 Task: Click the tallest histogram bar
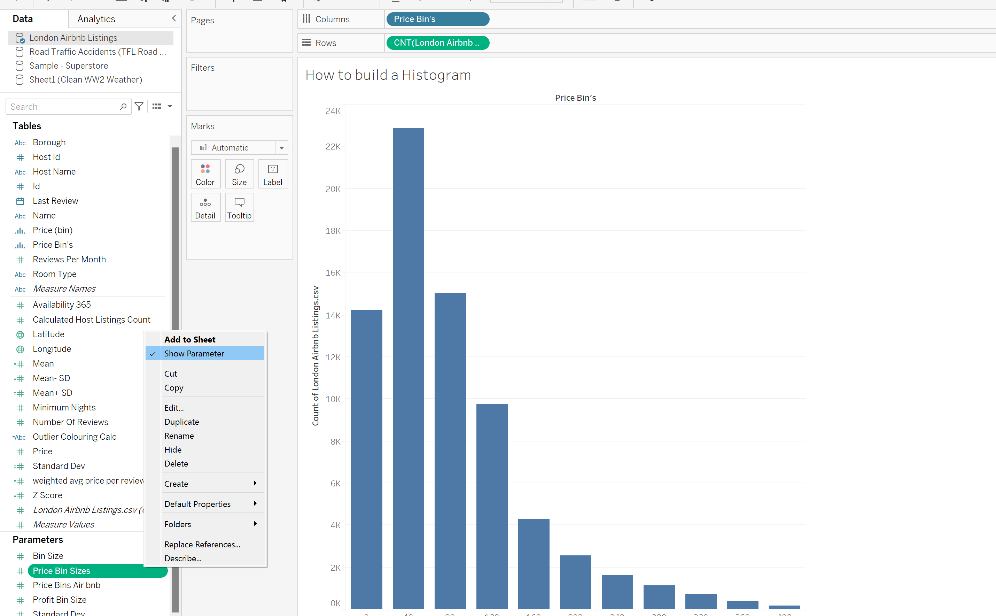(408, 367)
